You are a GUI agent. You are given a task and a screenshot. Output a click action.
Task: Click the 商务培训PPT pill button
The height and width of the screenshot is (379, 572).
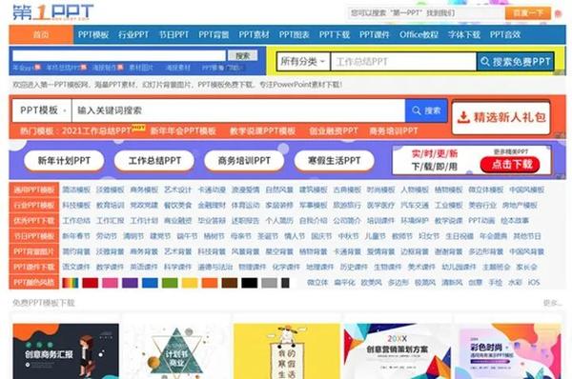click(244, 161)
